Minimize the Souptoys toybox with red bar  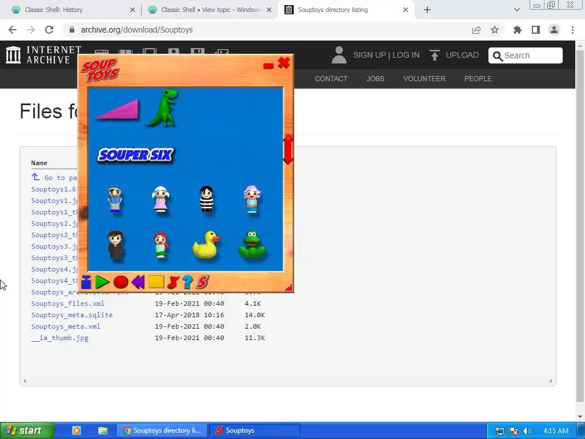269,66
